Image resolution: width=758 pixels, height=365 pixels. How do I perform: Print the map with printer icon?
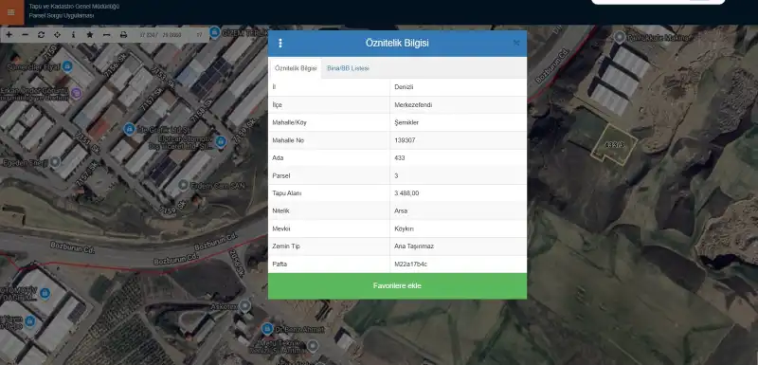click(123, 35)
